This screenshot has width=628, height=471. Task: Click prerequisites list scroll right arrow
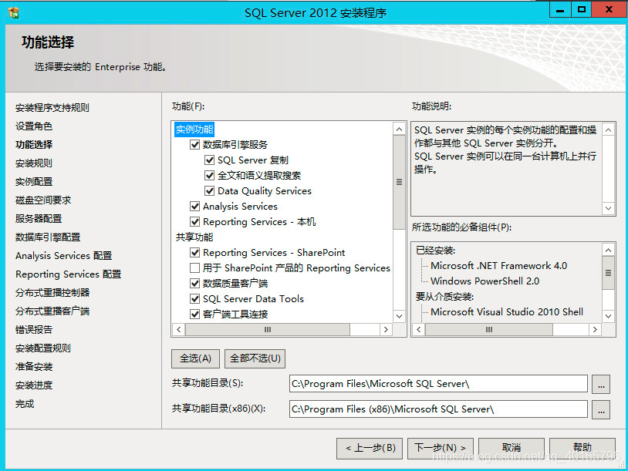tap(595, 329)
